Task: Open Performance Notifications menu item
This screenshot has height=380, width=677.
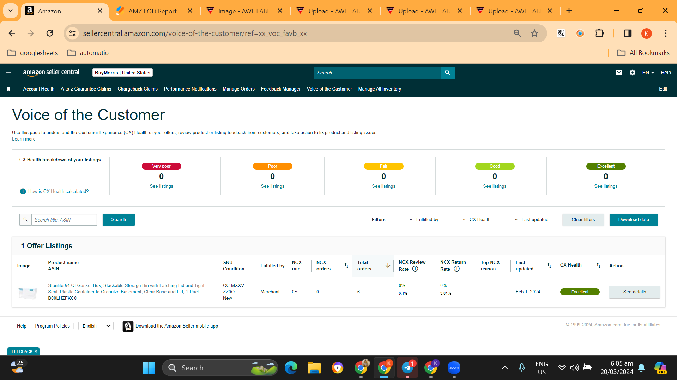Action: [x=190, y=89]
